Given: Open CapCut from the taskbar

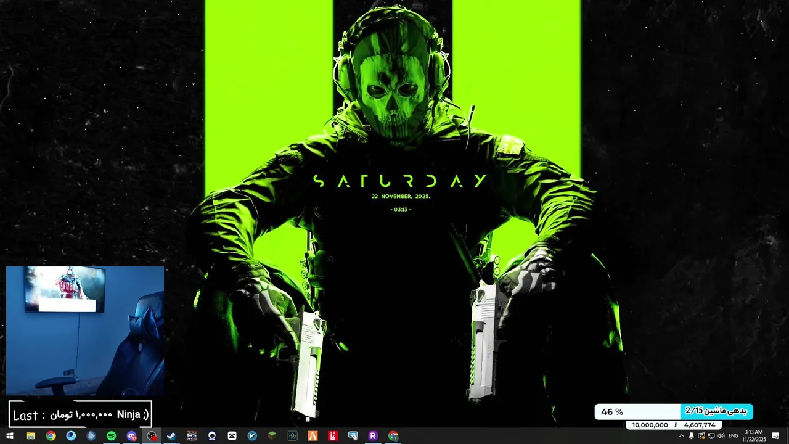Looking at the screenshot, I should click(x=232, y=436).
